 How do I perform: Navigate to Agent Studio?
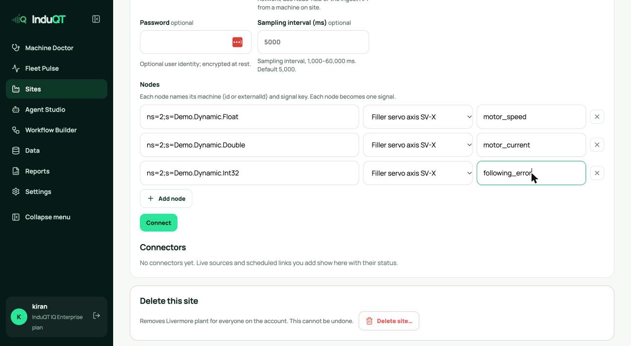(57, 110)
